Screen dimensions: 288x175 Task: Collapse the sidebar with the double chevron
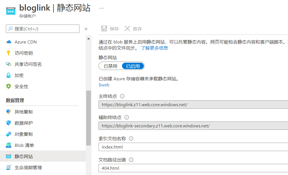(x=86, y=29)
